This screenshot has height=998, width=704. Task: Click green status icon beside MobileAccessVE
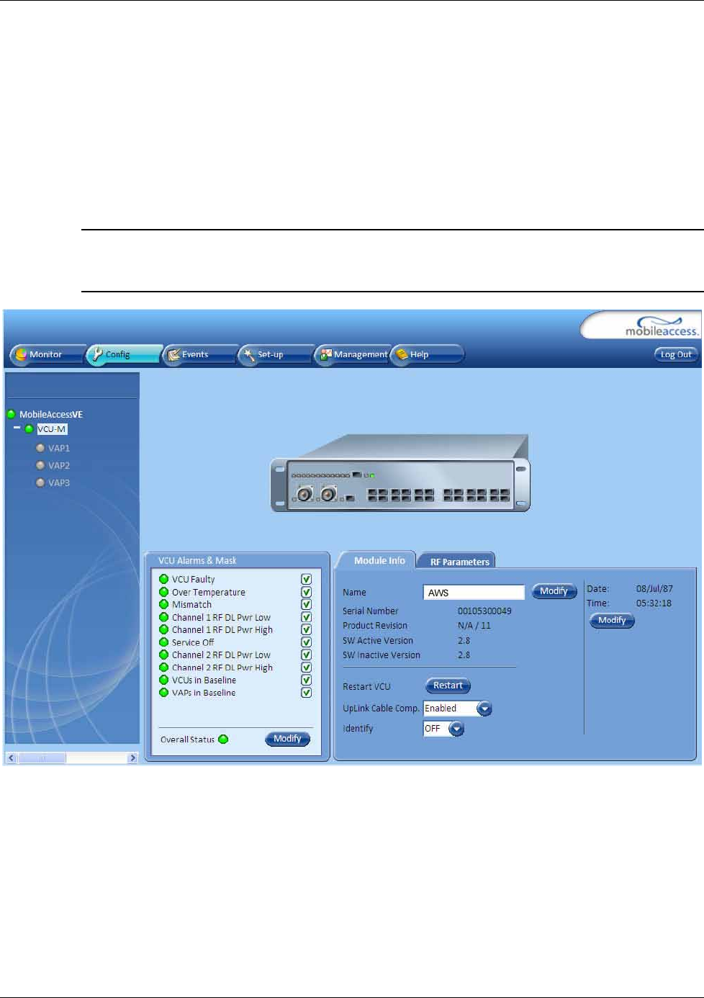[x=12, y=414]
